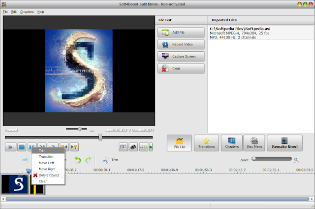315x209 pixels.
Task: Choose Clear in the context menu
Action: tap(48, 181)
